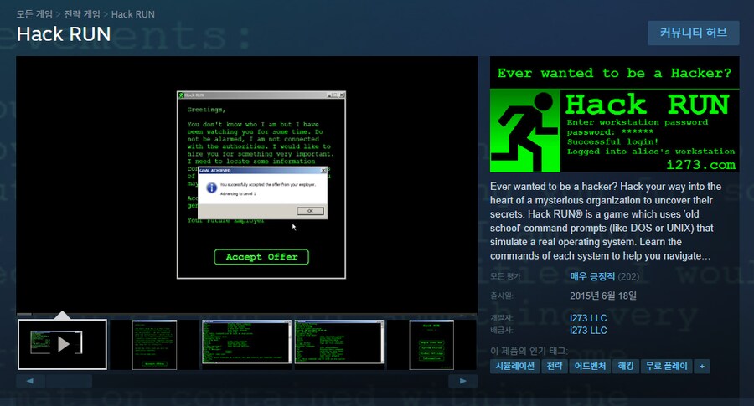The image size is (754, 406).
Task: Click OK in the Goal Achieved dialog
Action: (310, 211)
